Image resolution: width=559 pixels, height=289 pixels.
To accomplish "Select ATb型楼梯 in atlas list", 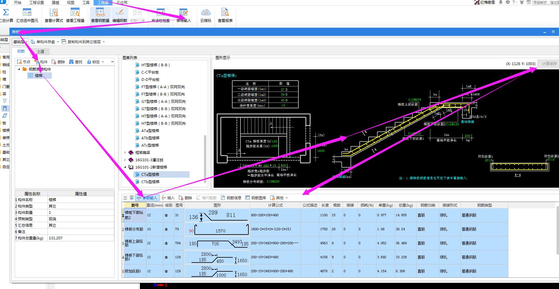I will point(150,138).
